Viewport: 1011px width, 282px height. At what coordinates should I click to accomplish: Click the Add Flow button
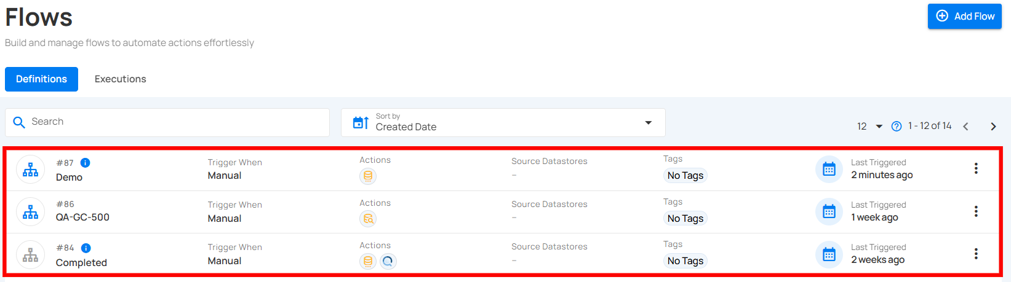964,17
